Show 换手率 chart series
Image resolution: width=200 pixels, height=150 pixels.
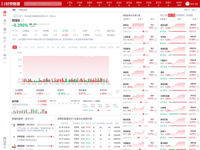pyautogui.click(x=111, y=47)
